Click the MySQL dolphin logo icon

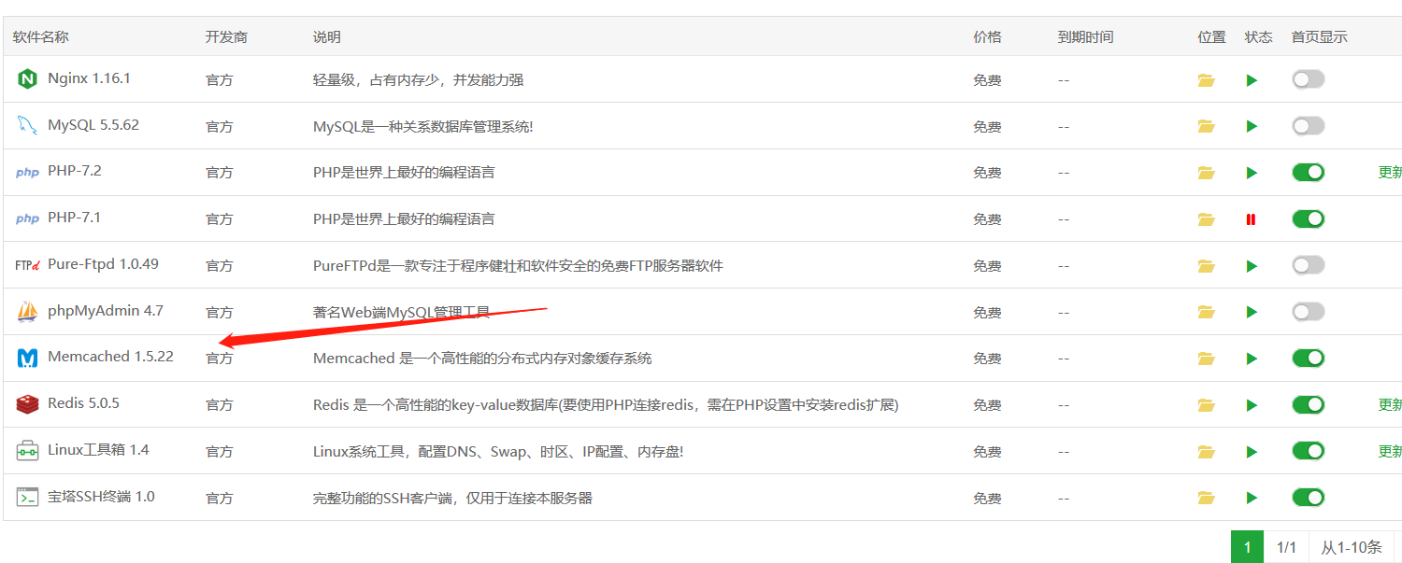click(x=27, y=125)
